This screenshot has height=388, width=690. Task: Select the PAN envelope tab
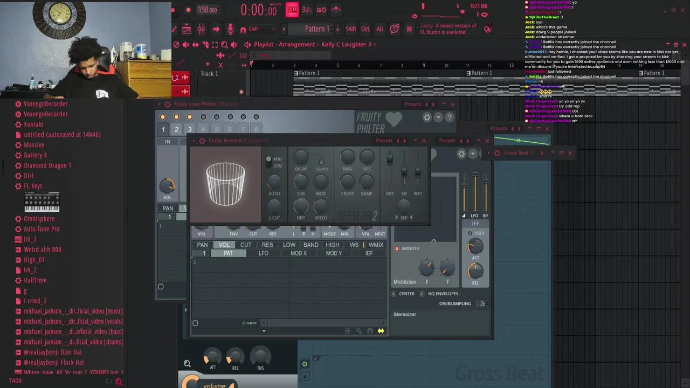[x=202, y=245]
